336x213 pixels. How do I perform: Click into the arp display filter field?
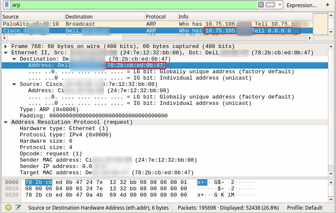click(x=134, y=5)
